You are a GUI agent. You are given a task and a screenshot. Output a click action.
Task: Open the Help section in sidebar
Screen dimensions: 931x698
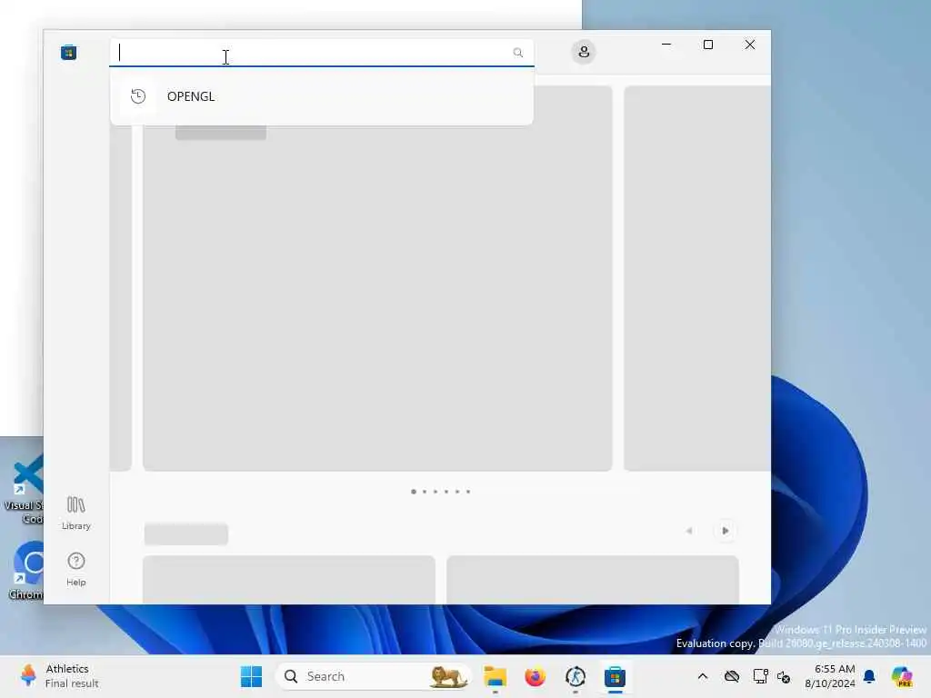76,569
